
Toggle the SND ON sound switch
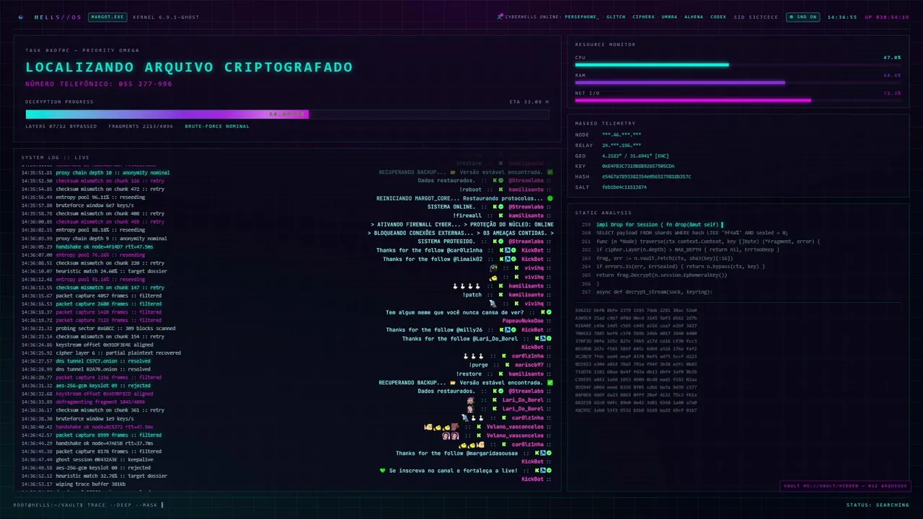[x=803, y=17]
